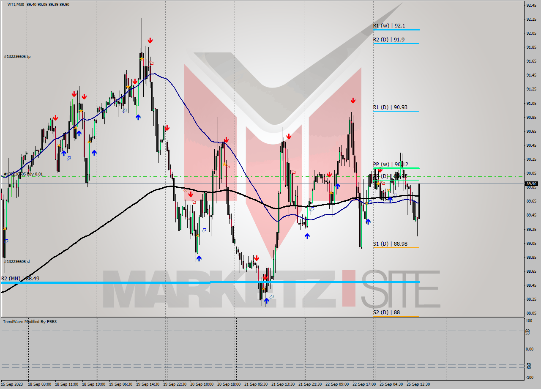Click the 21 Sep 05:30 time label
Image resolution: width=541 pixels, height=389 pixels.
pyautogui.click(x=257, y=384)
